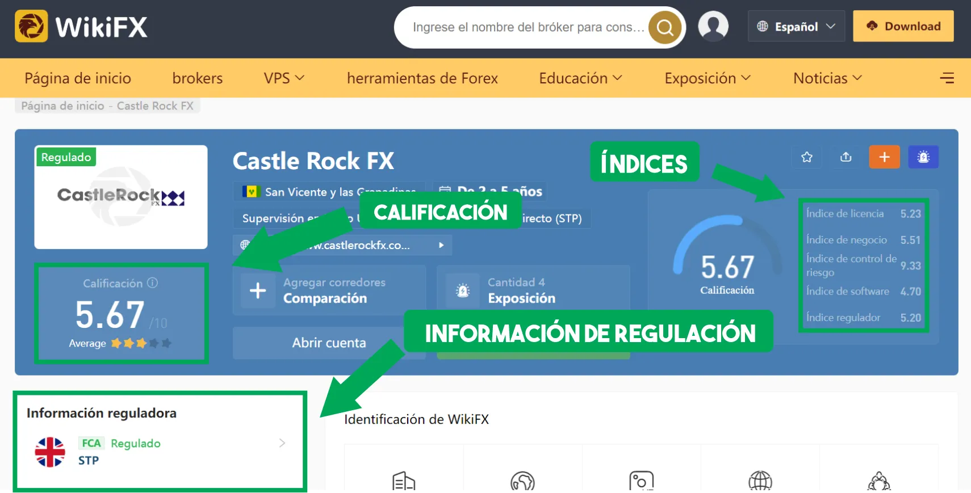This screenshot has width=971, height=493.
Task: Click the San Vicente flag icon
Action: click(251, 192)
